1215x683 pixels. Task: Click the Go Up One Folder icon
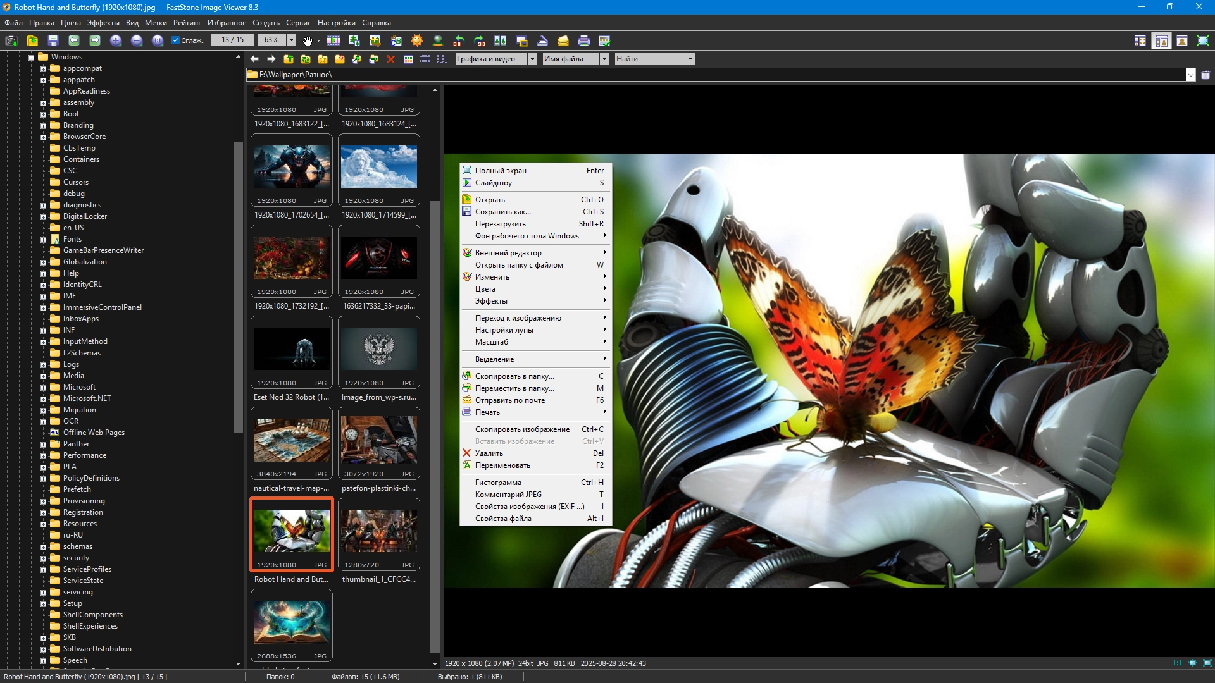point(289,59)
